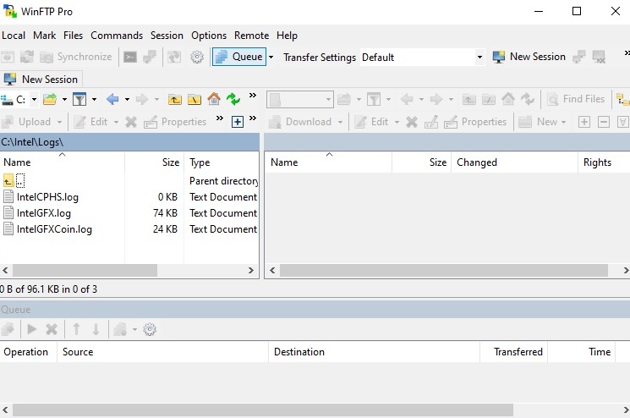630x418 pixels.
Task: Click the Download button
Action: [x=300, y=122]
